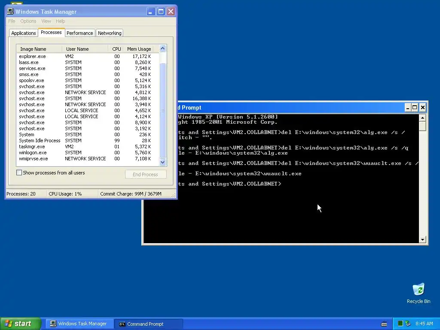Click the process list scroll up arrow
This screenshot has height=330, width=440.
[162, 49]
